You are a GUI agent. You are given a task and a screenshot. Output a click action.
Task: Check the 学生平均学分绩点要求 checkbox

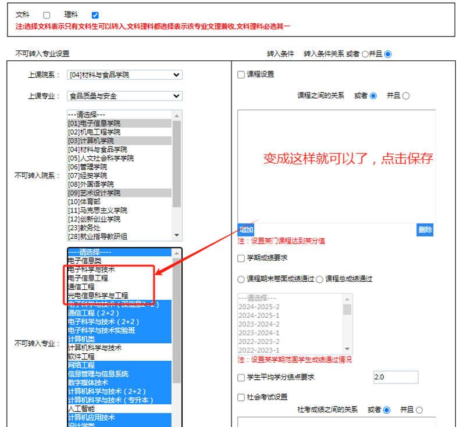[241, 378]
